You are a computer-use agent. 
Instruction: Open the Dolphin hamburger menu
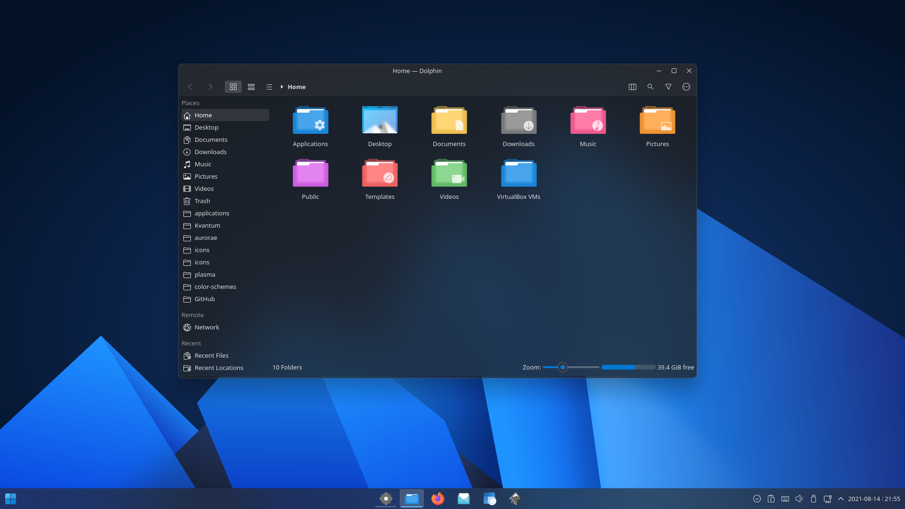coord(686,87)
